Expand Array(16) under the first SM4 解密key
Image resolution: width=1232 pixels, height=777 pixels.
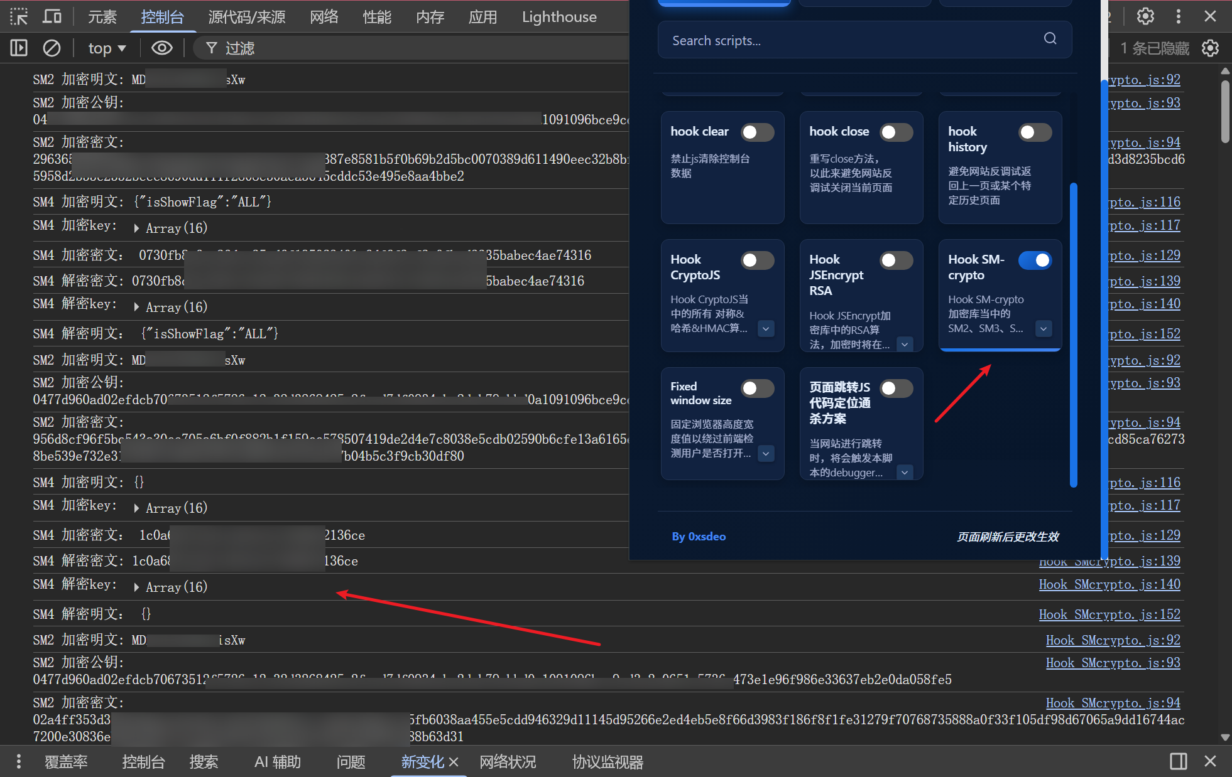[x=136, y=307]
